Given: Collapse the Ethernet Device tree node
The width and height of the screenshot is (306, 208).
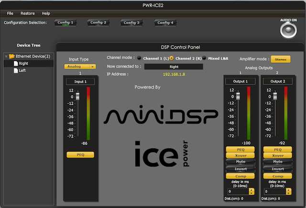Looking at the screenshot, I should point(6,56).
